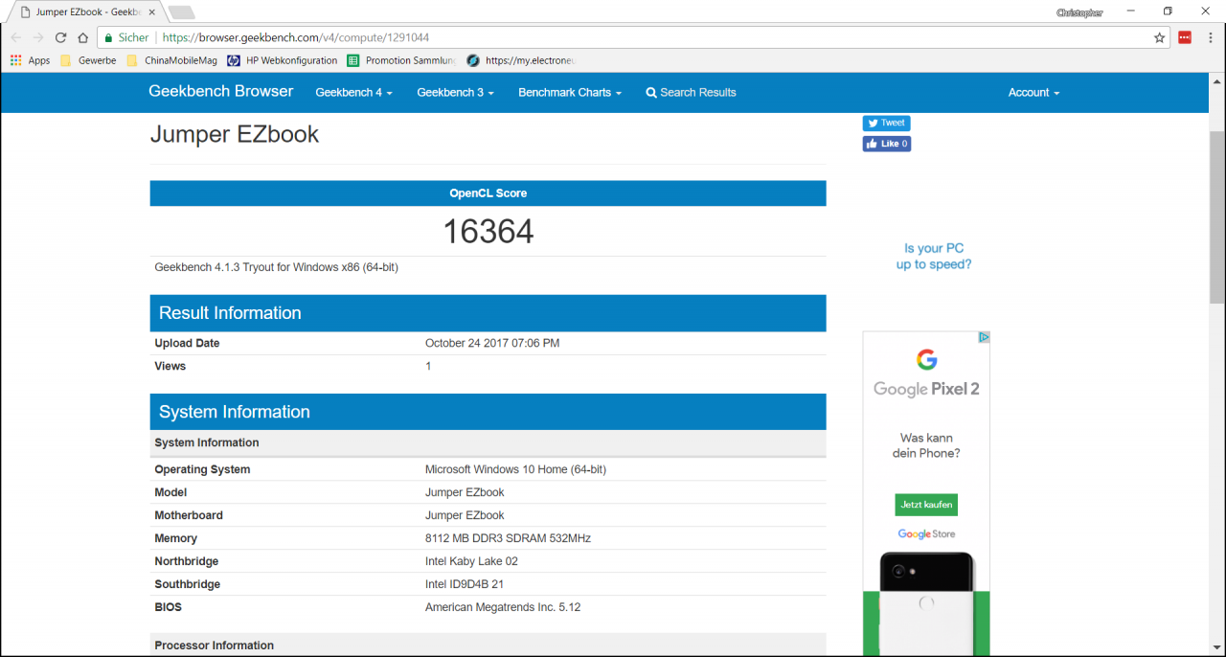1226x657 pixels.
Task: Click the Sicher secure lock indicator
Action: [126, 37]
